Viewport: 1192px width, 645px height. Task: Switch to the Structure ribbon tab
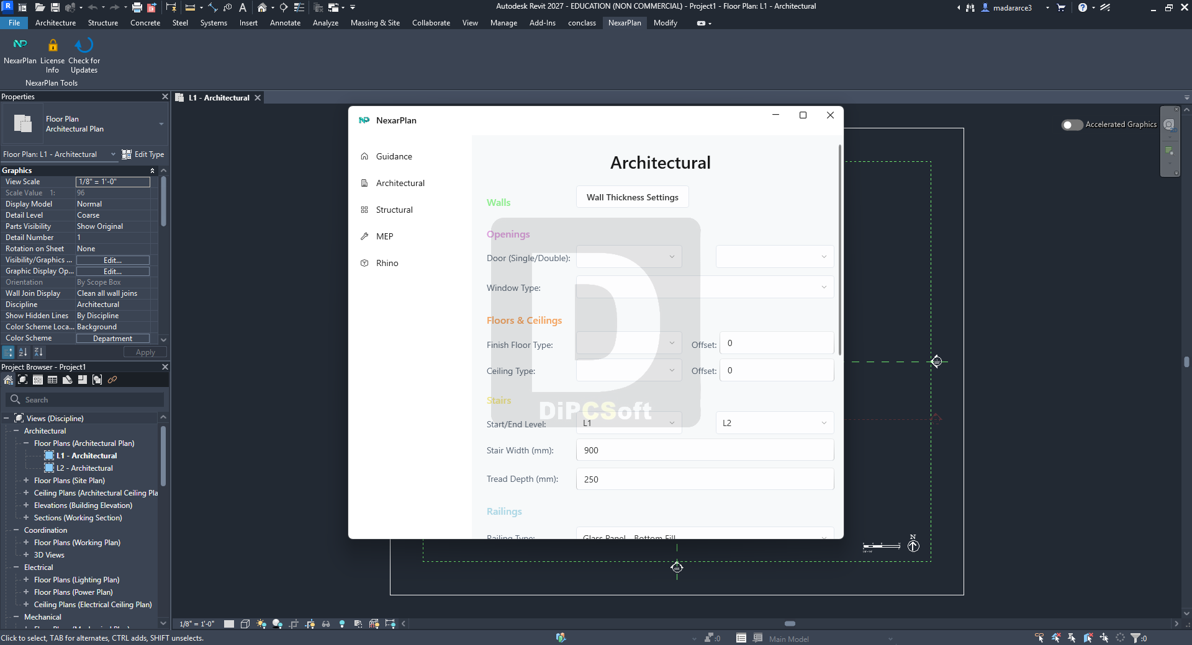click(x=103, y=23)
